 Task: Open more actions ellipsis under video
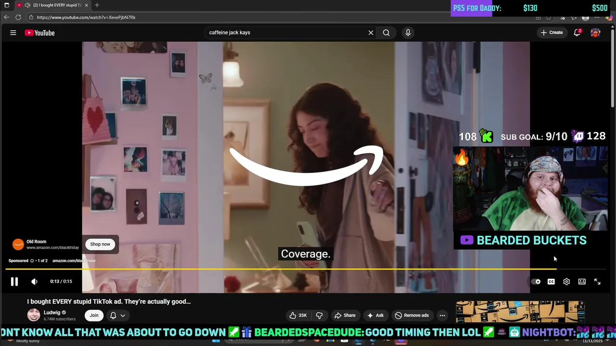pyautogui.click(x=442, y=315)
